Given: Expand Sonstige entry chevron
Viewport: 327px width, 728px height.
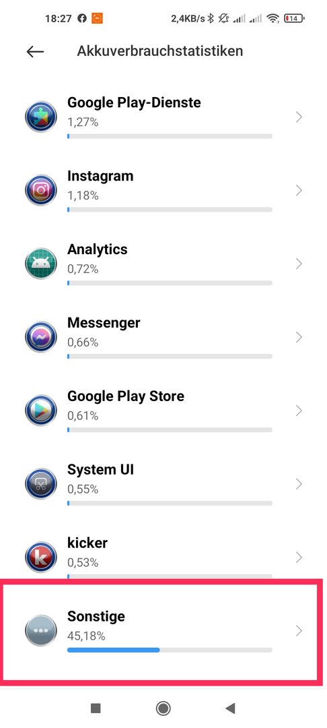Looking at the screenshot, I should [299, 630].
